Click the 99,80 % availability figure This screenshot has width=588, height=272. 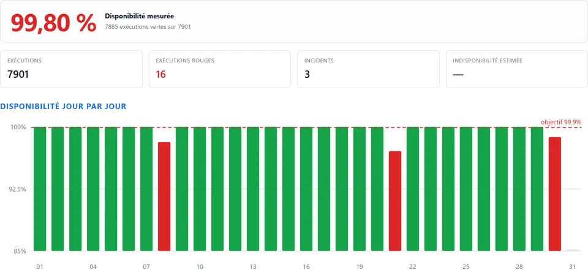pyautogui.click(x=54, y=23)
